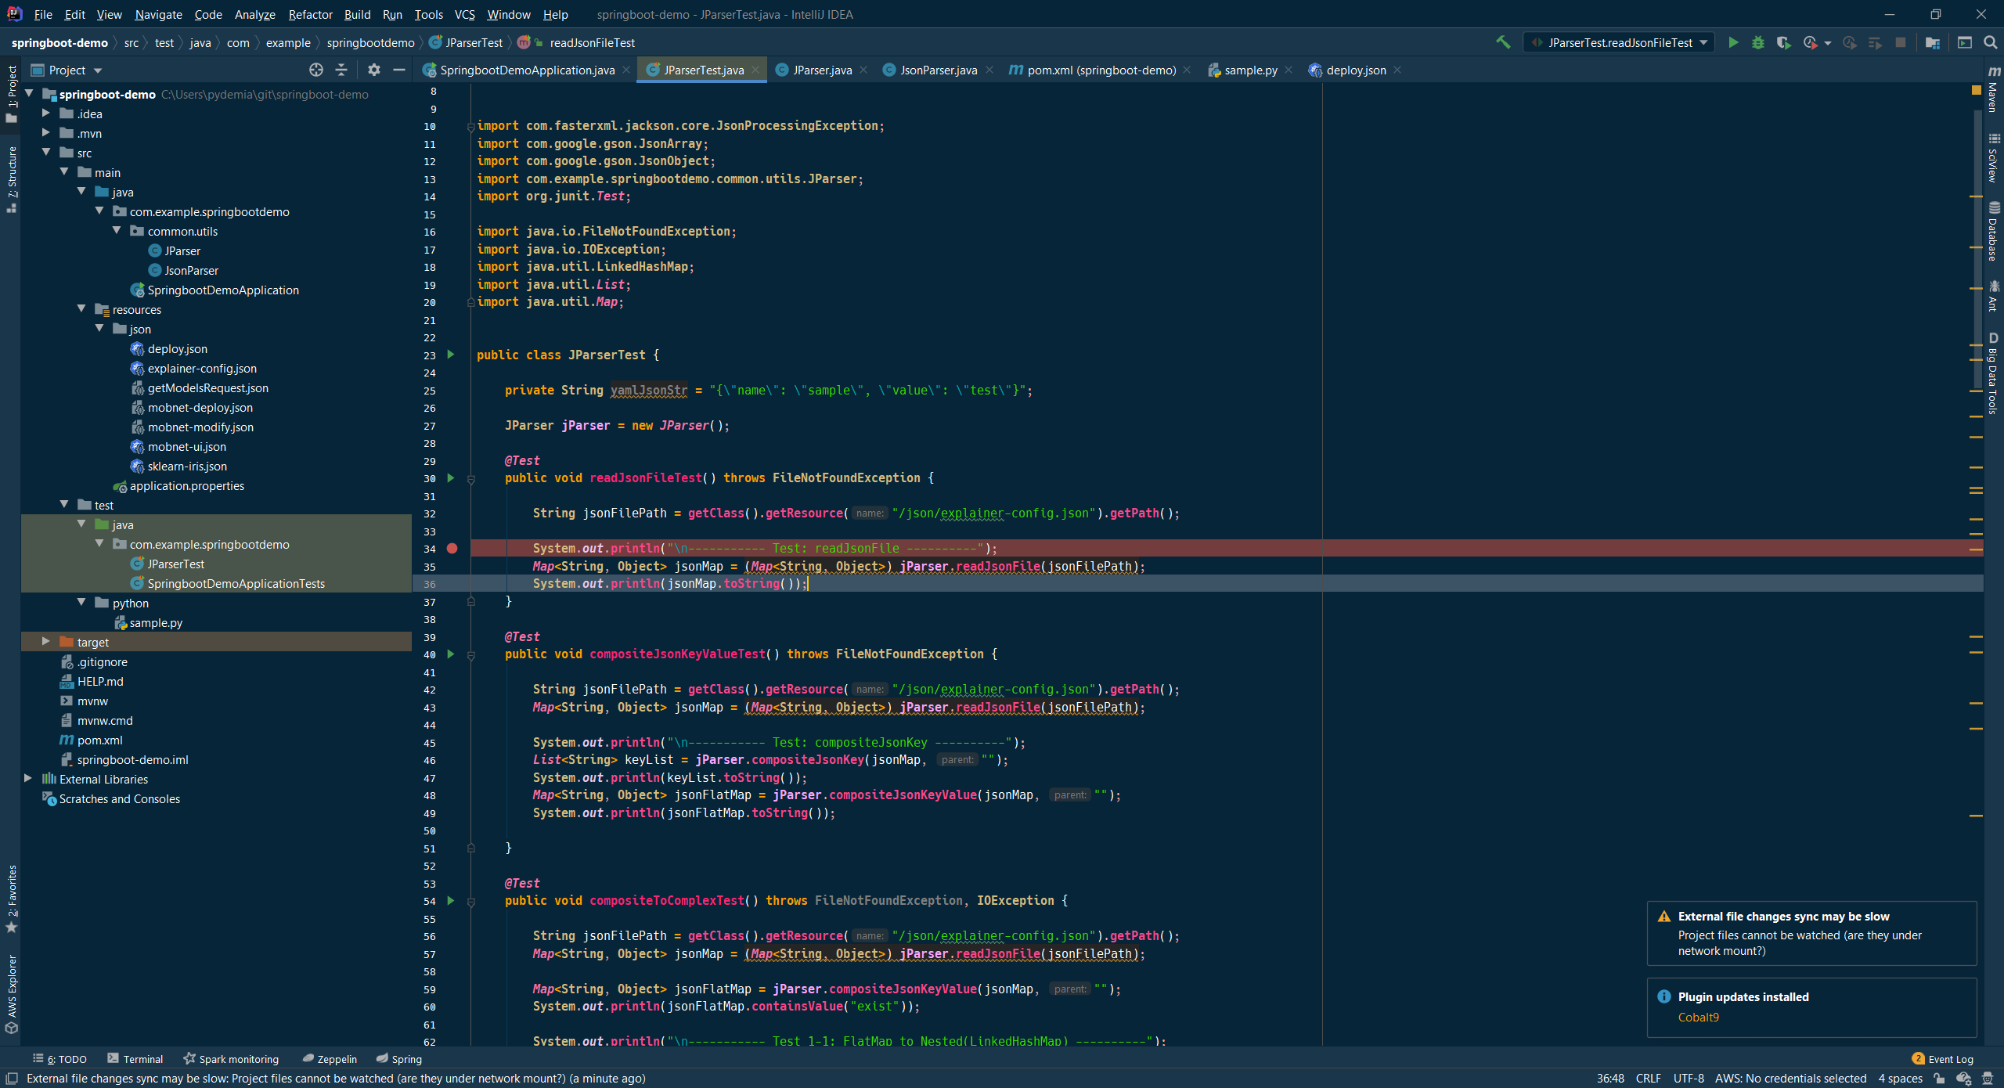Run JParserTest with green play button

(1733, 42)
